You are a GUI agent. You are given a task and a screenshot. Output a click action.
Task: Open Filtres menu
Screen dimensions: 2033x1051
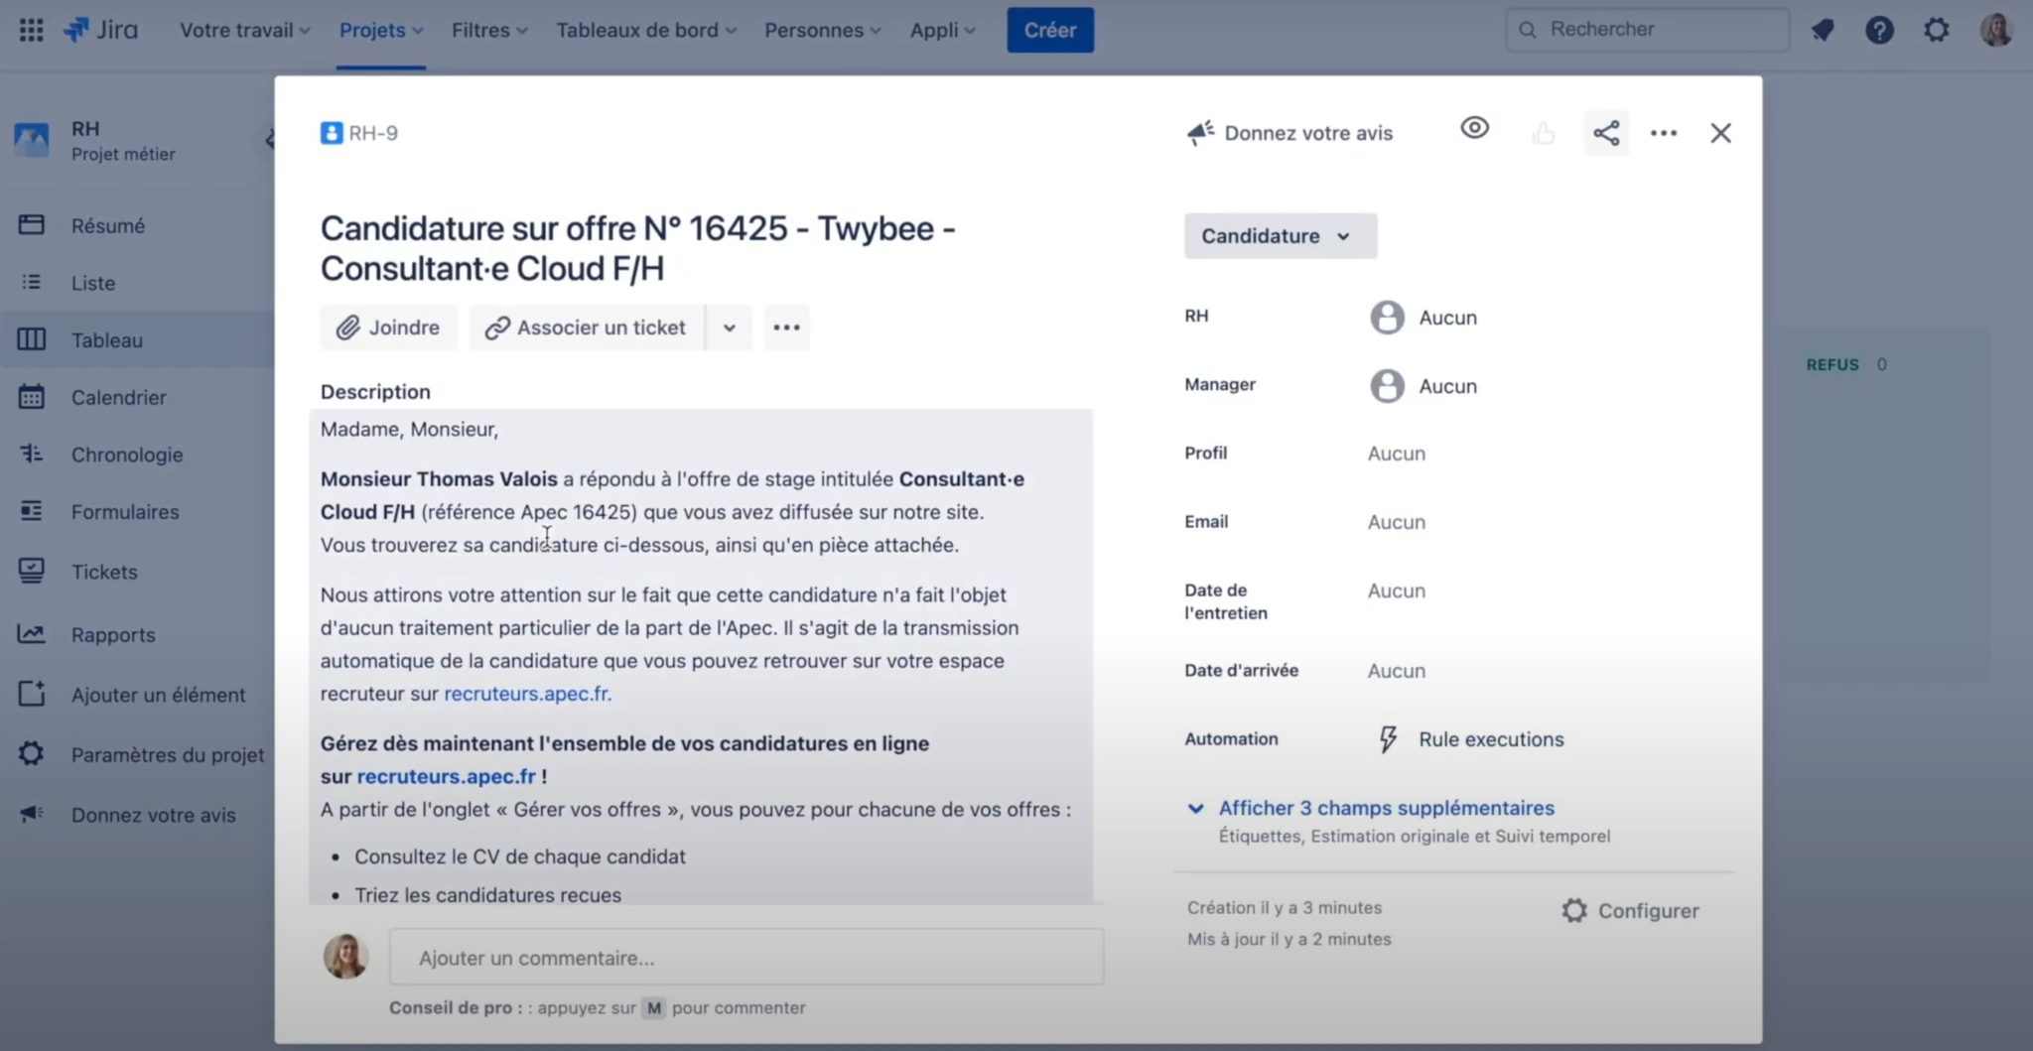click(x=489, y=30)
